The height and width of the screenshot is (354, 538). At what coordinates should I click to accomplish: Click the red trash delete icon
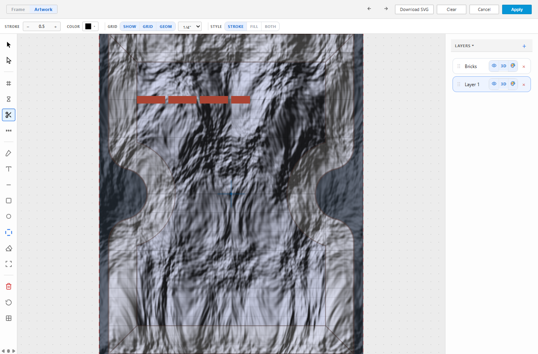[9, 287]
